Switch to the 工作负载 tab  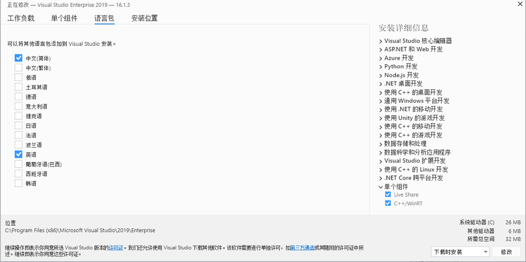(x=21, y=18)
